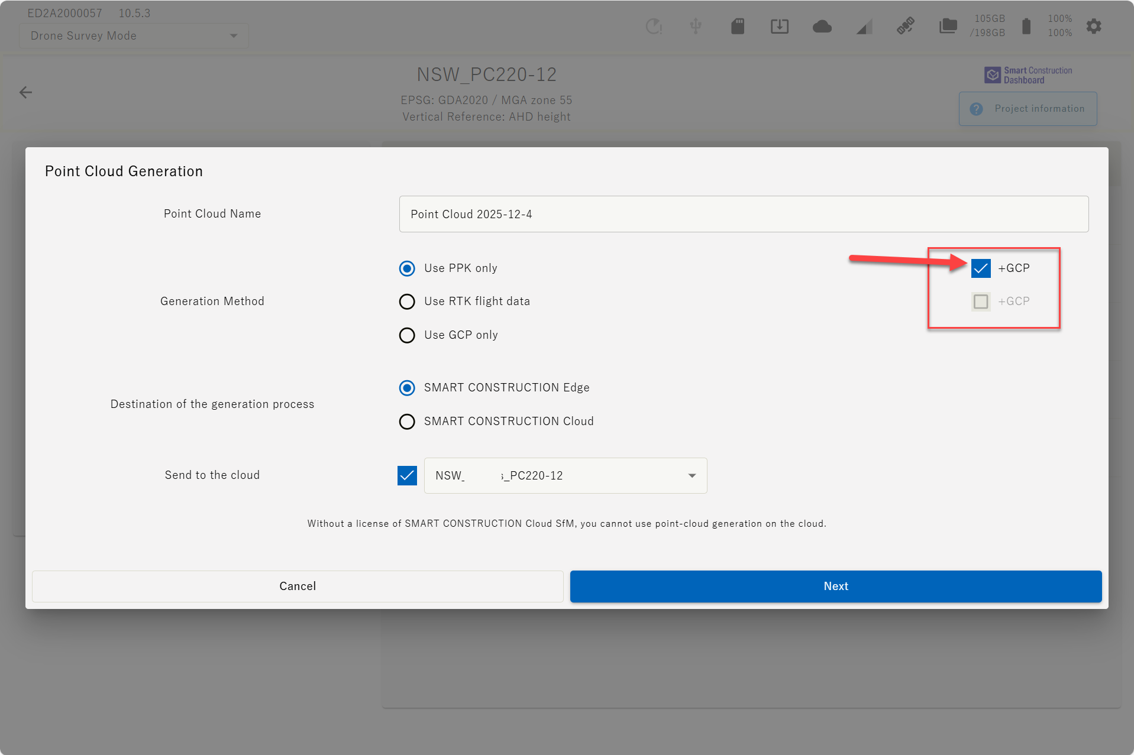Click the sync warning icon in top bar
The height and width of the screenshot is (755, 1134).
click(x=654, y=26)
